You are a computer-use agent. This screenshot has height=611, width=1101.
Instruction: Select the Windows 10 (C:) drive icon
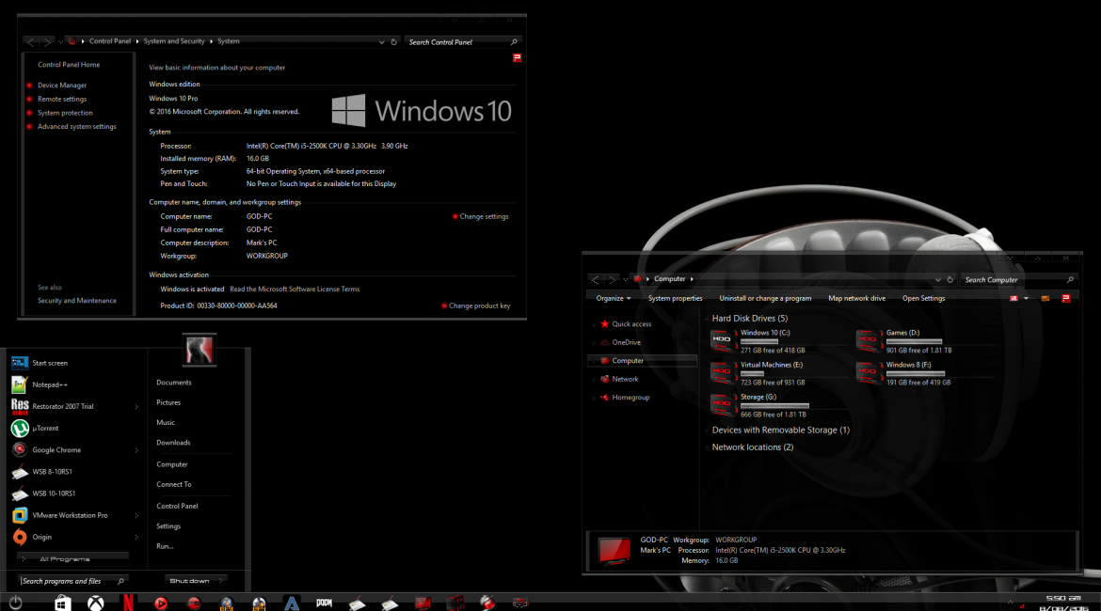pyautogui.click(x=723, y=341)
